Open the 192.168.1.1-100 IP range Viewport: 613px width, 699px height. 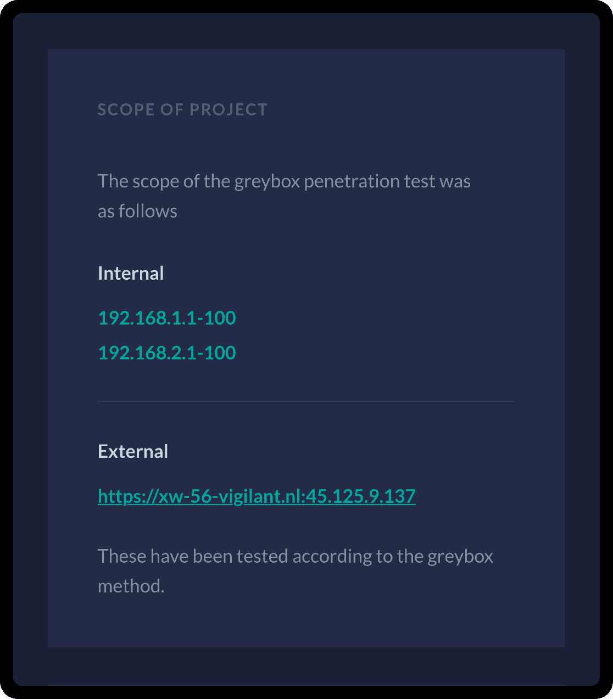pyautogui.click(x=167, y=318)
